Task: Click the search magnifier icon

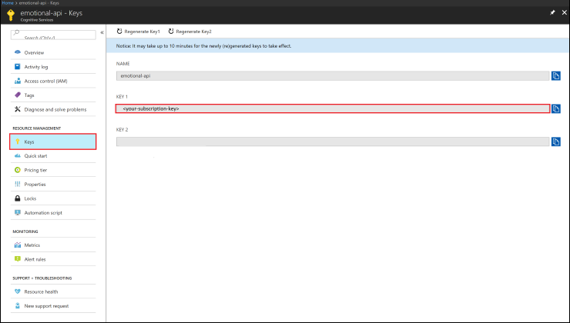Action: point(16,32)
